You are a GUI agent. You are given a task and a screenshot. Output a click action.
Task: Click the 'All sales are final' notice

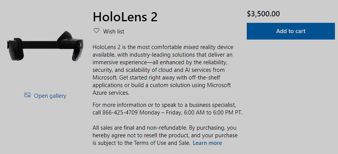click(164, 135)
